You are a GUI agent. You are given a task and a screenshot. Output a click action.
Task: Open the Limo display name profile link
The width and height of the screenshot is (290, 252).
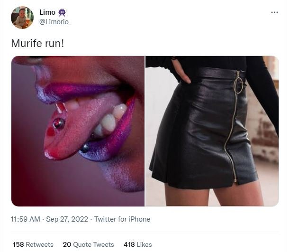(47, 13)
